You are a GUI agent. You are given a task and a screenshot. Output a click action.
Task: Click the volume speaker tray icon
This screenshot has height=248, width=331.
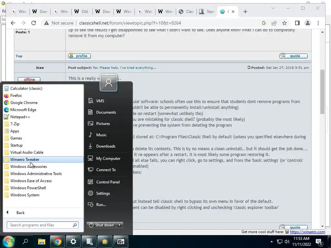(287, 242)
